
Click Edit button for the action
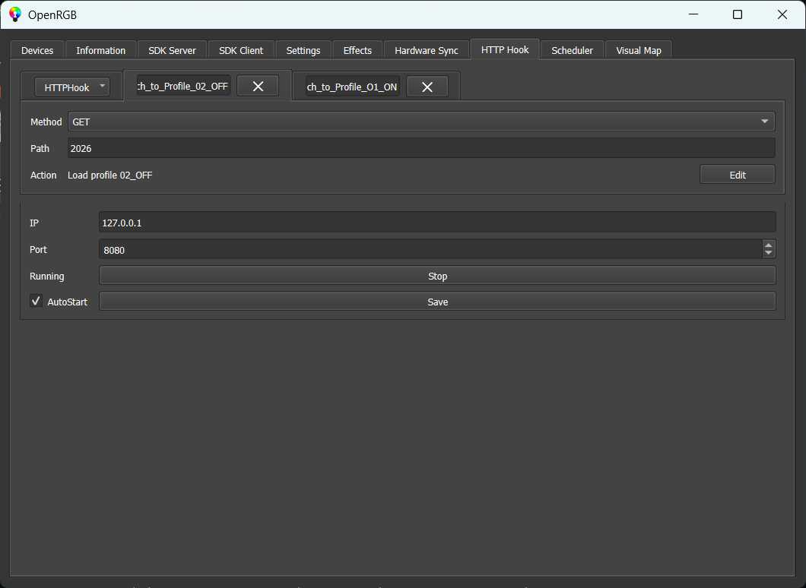(x=737, y=175)
